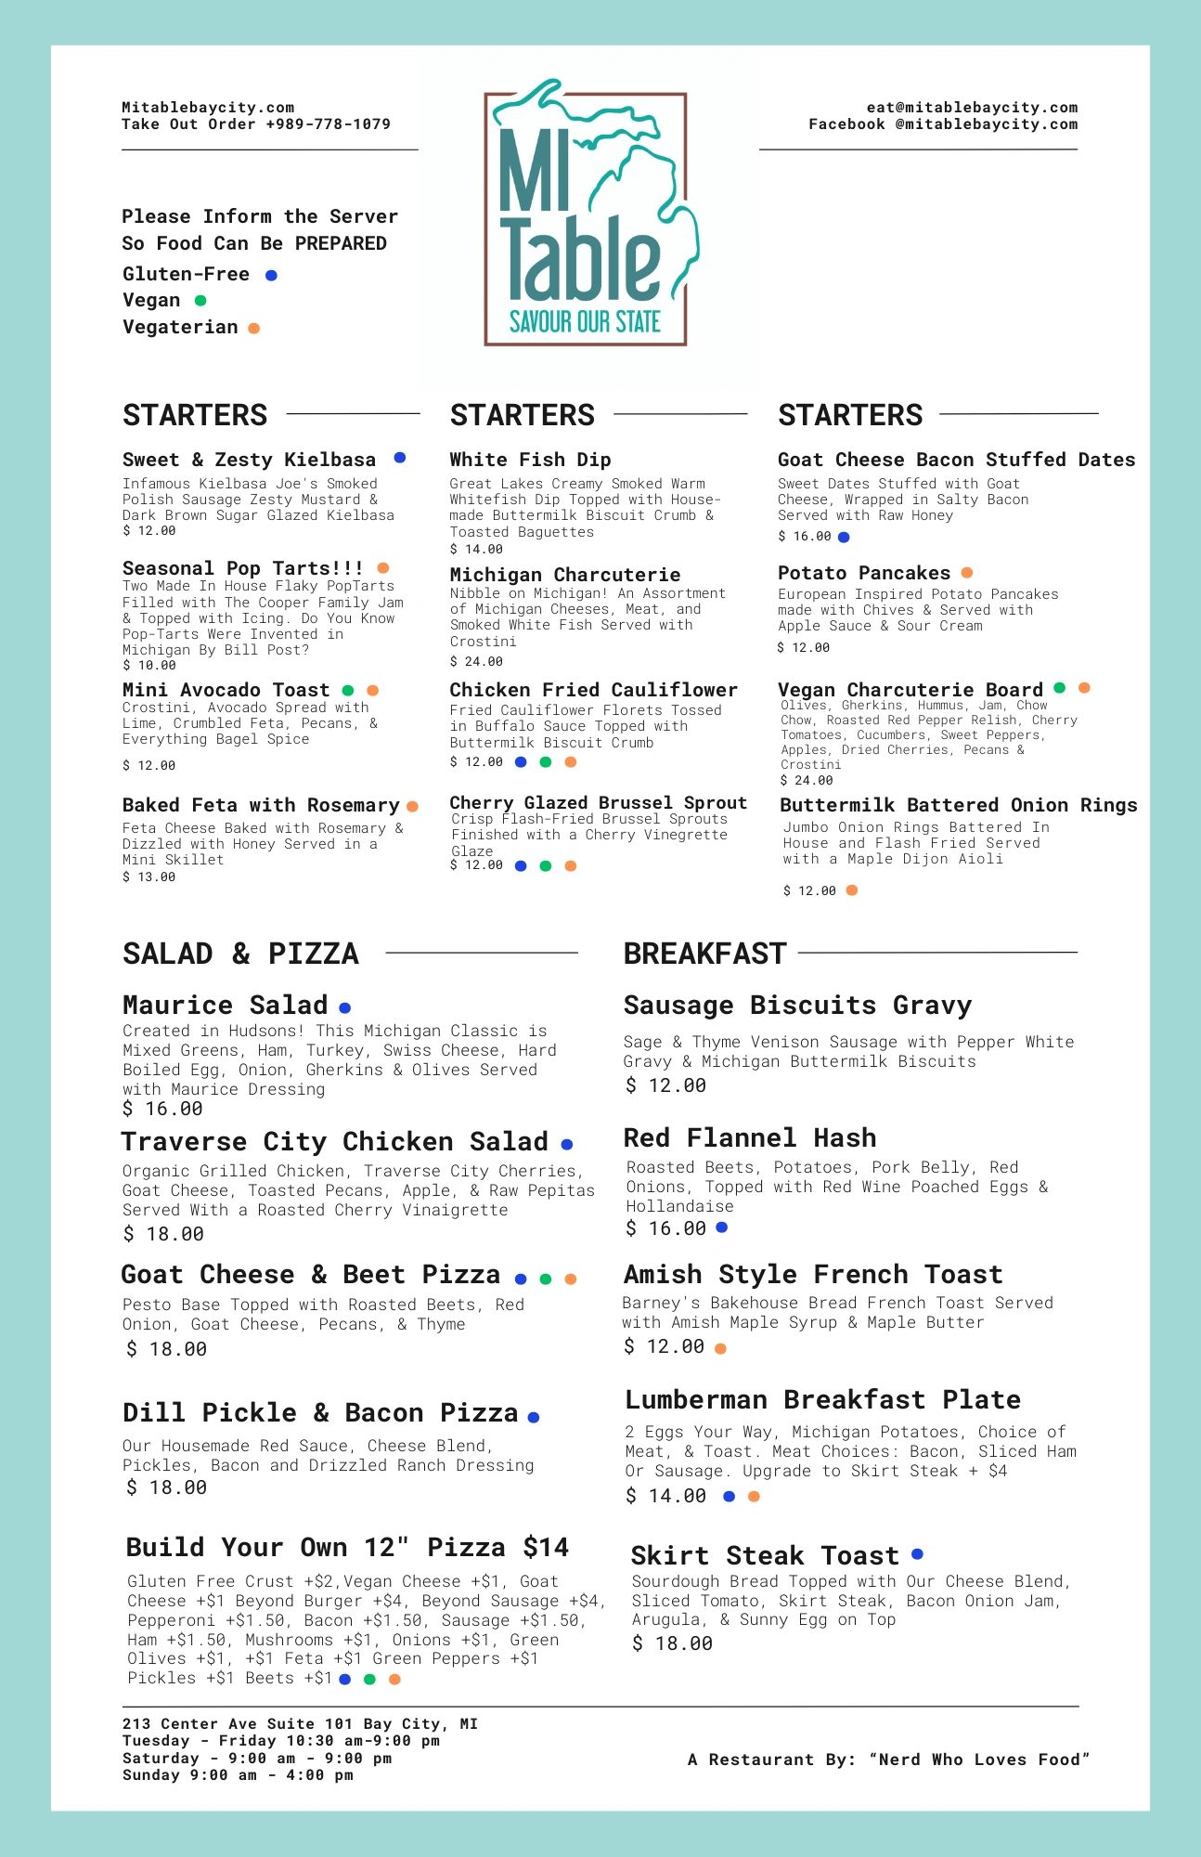
Task: Click orange dot next to Seasonal Pop Tarts
Action: point(383,567)
